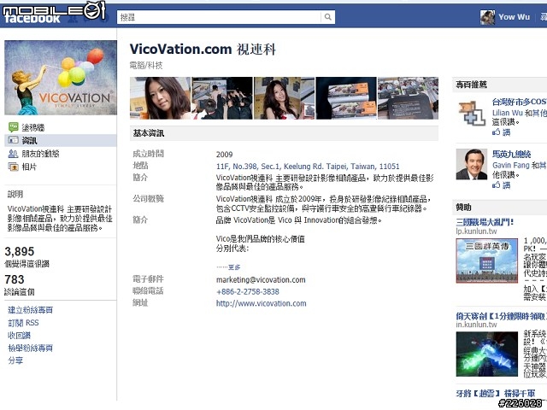Open 馬英九總統 profile picture

tap(472, 164)
